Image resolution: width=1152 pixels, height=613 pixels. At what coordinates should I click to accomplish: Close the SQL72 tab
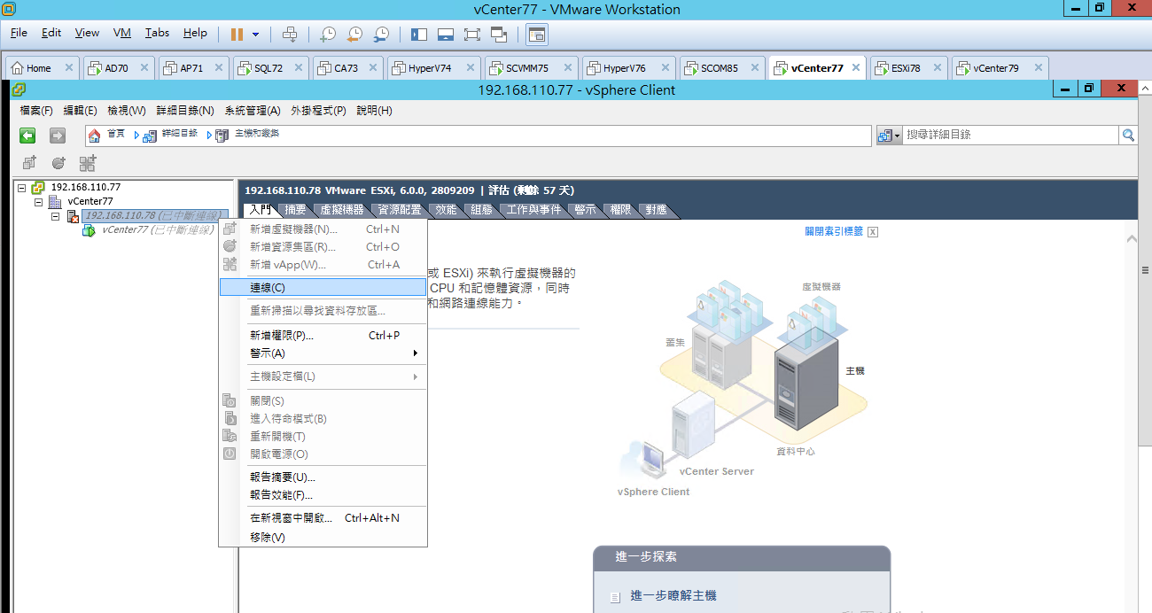[297, 68]
